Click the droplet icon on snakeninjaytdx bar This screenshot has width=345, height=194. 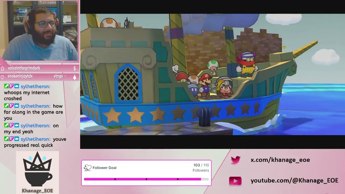(75, 77)
